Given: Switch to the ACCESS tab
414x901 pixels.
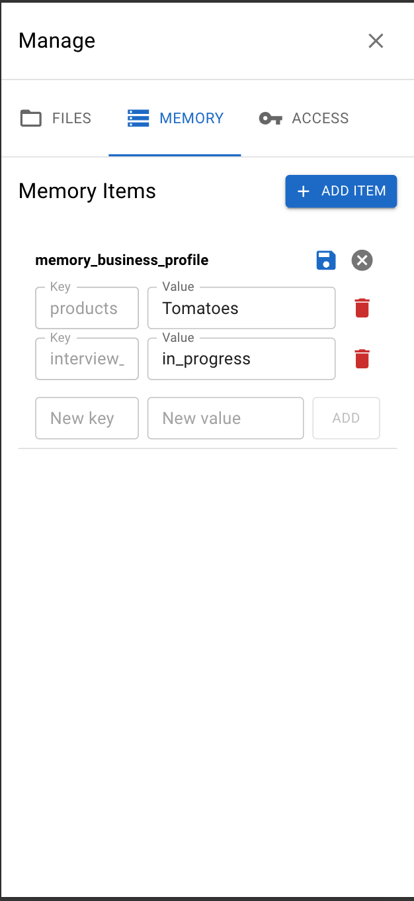Looking at the screenshot, I should click(x=303, y=118).
